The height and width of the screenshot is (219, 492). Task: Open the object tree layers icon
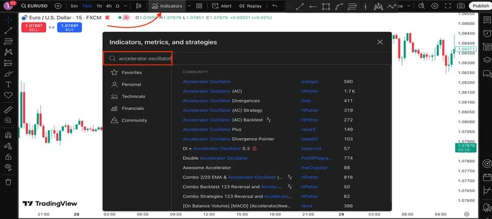coord(487,60)
